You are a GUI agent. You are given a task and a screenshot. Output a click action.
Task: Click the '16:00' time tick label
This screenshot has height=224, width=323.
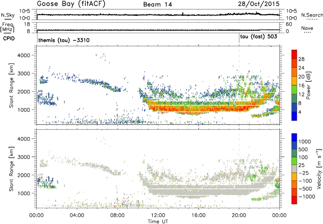[x=198, y=216]
